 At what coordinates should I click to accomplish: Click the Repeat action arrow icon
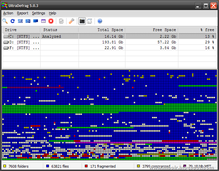pos(12,21)
